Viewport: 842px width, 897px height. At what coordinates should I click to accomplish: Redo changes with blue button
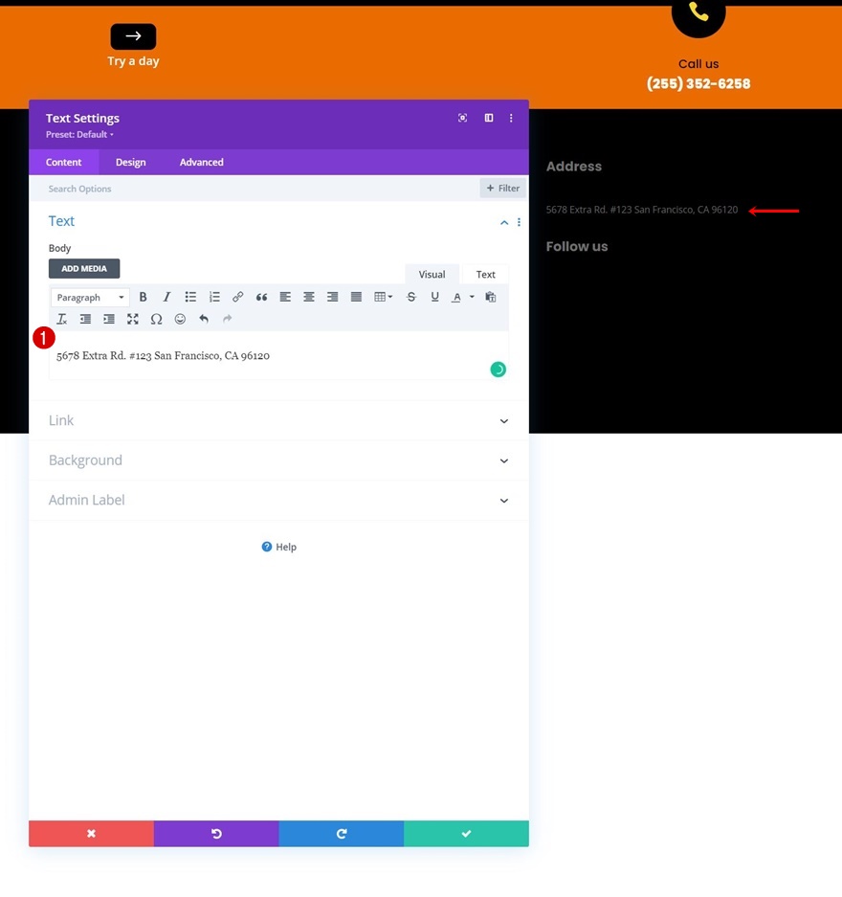point(342,834)
